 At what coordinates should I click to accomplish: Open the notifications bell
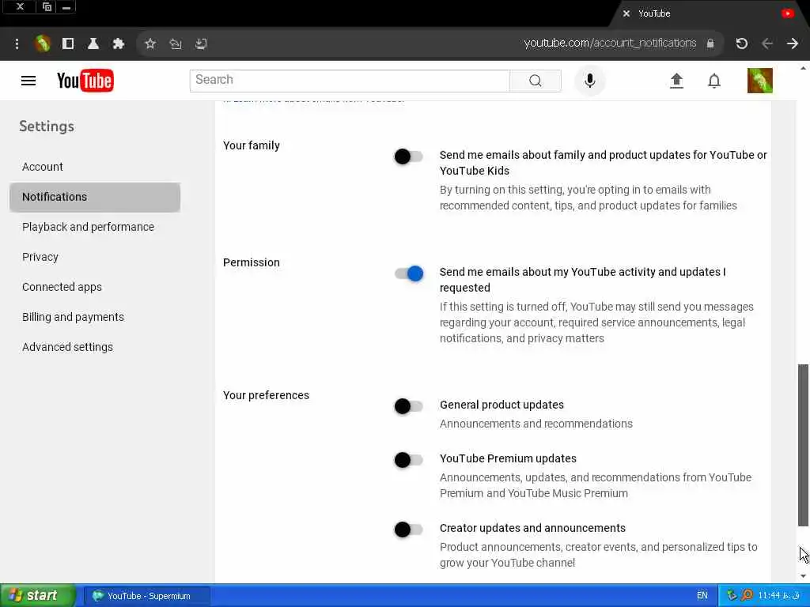tap(714, 81)
